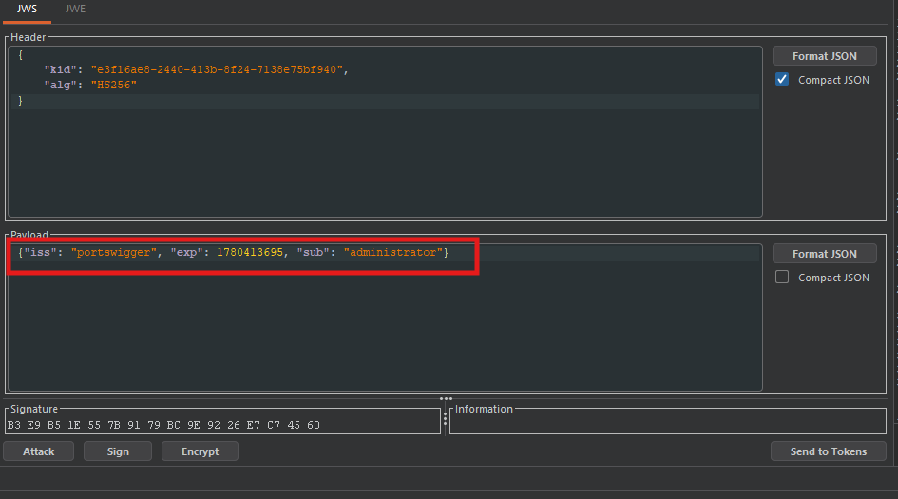Viewport: 898px width, 499px height.
Task: Click the exp value 1780413695
Action: (x=250, y=253)
